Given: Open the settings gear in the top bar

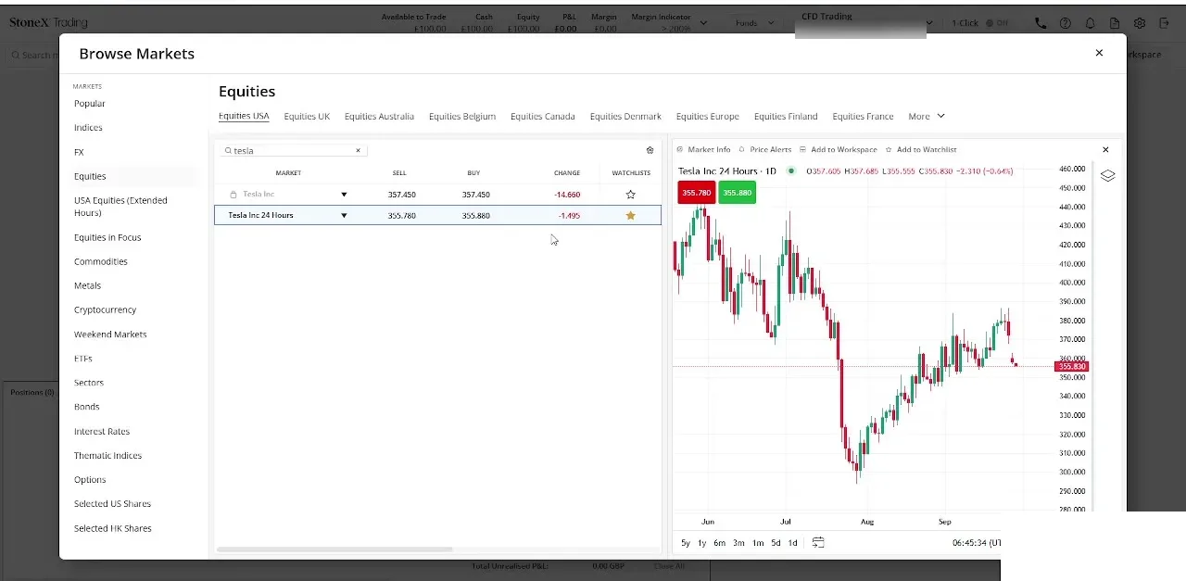Looking at the screenshot, I should coord(1140,23).
